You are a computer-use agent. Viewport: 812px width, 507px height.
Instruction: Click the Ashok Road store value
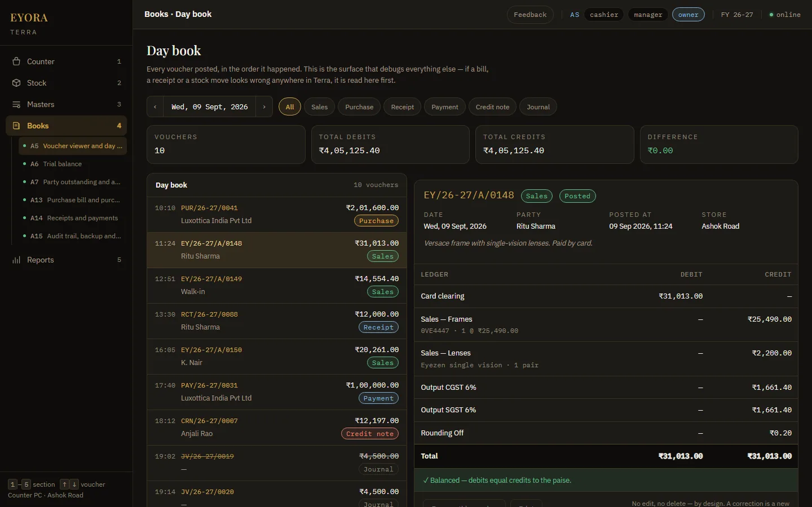coord(721,226)
